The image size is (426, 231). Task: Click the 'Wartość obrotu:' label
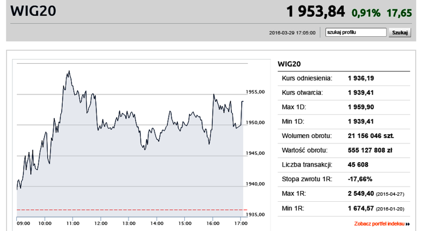305,150
